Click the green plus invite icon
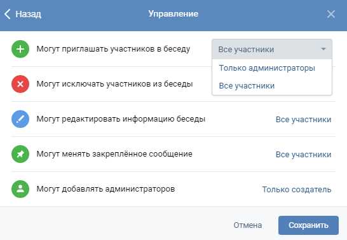 (20, 49)
